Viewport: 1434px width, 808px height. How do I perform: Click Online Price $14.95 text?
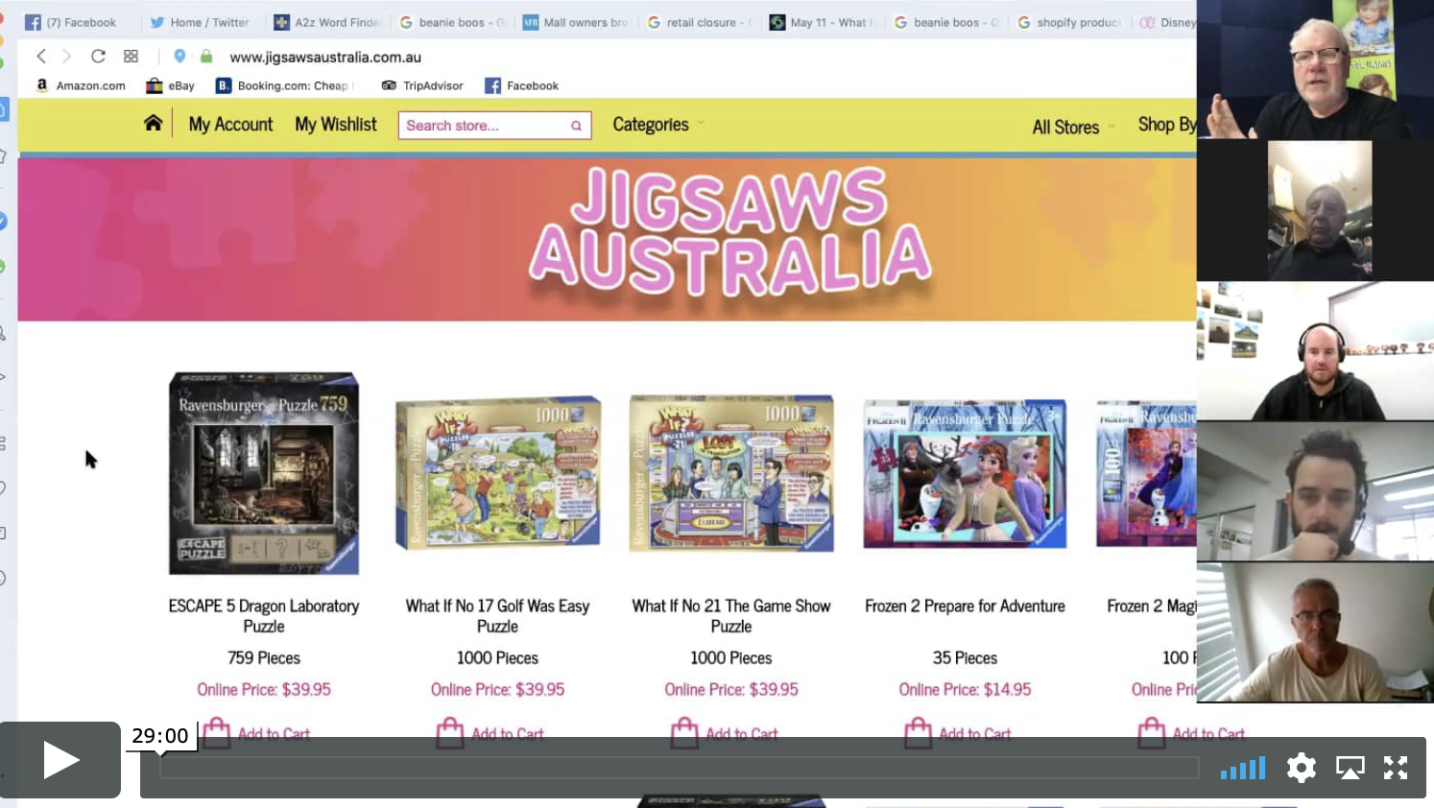965,690
